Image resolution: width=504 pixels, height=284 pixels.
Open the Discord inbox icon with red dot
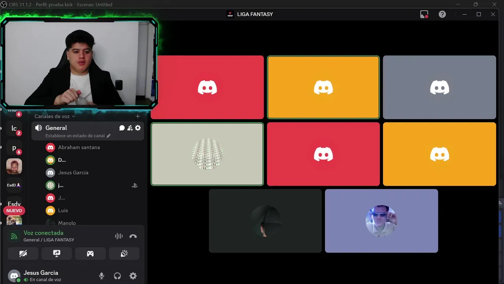[424, 14]
